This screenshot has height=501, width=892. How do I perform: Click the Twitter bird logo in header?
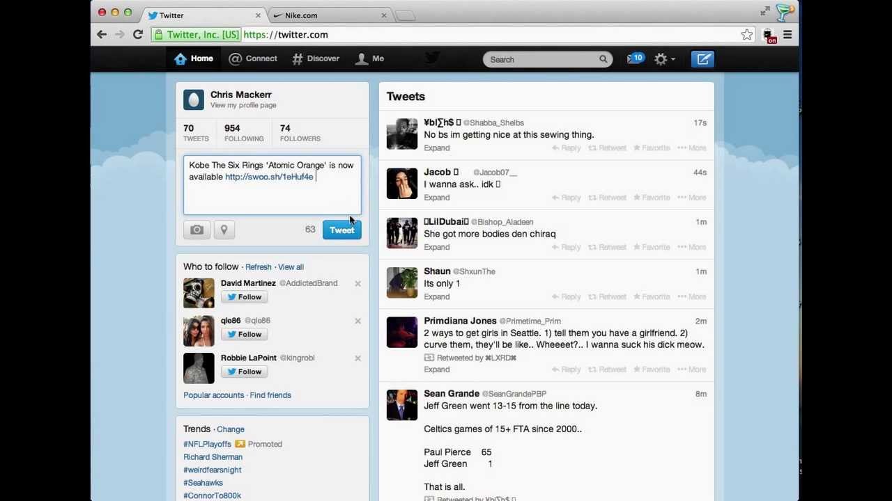pos(432,58)
